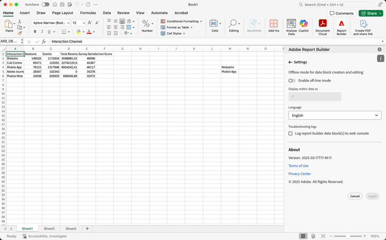This screenshot has height=240, width=386.
Task: Apply bold formatting
Action: coord(35,31)
